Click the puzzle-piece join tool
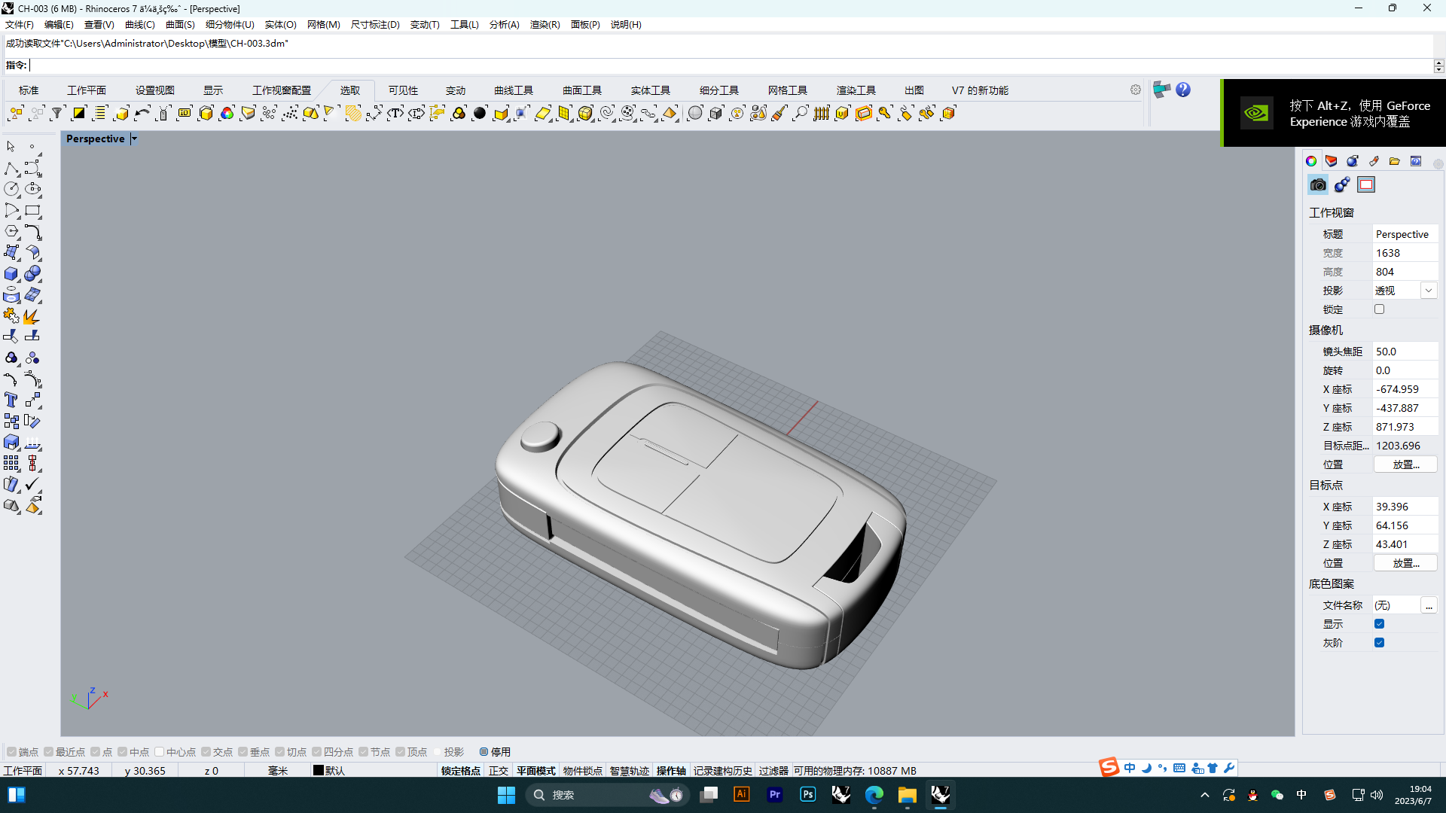1446x813 pixels. click(11, 315)
